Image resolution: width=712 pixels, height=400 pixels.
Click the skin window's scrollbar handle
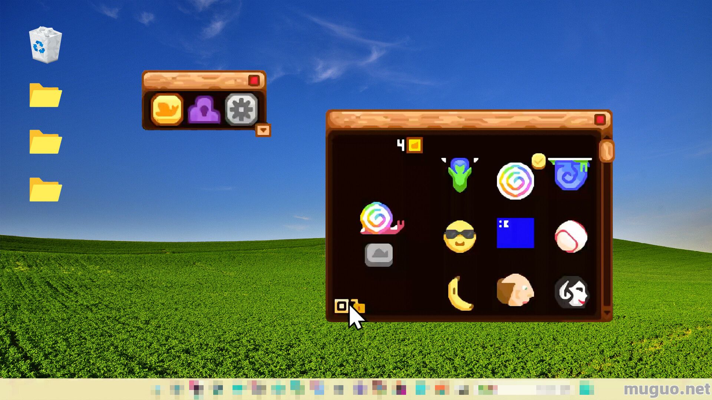(607, 150)
